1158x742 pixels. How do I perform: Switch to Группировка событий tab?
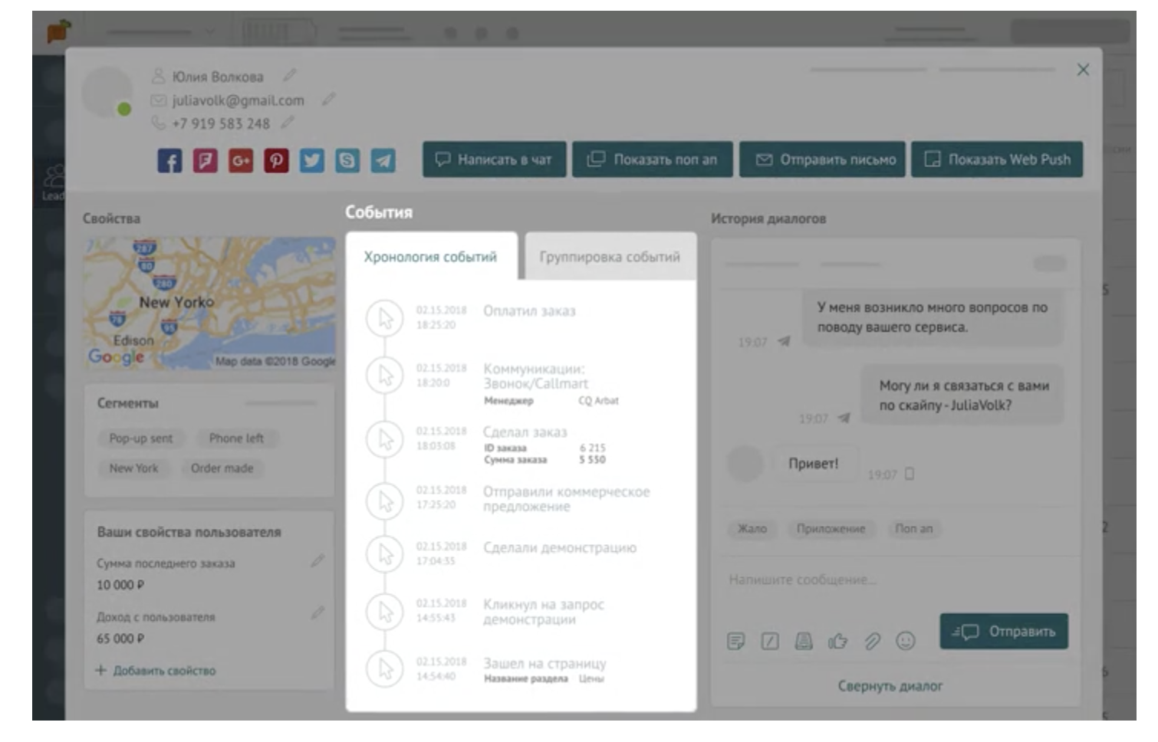pyautogui.click(x=610, y=257)
